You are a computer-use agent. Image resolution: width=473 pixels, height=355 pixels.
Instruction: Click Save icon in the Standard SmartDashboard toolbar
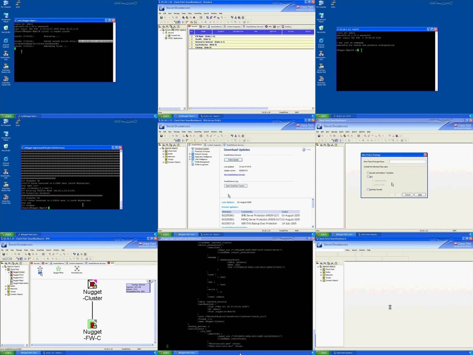161,17
